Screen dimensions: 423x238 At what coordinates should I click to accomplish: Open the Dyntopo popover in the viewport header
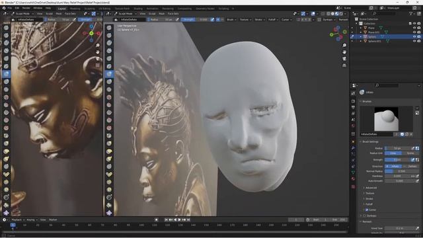(x=328, y=20)
